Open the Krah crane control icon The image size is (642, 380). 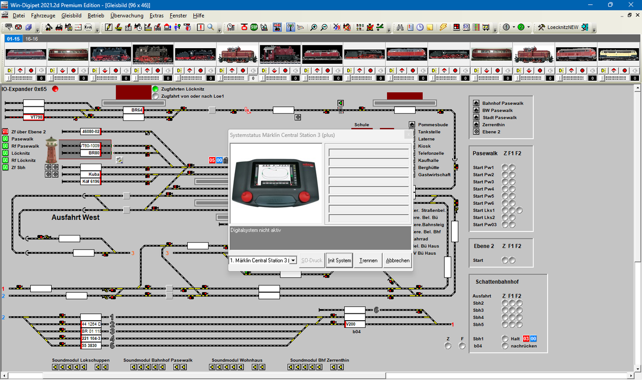coord(88,27)
